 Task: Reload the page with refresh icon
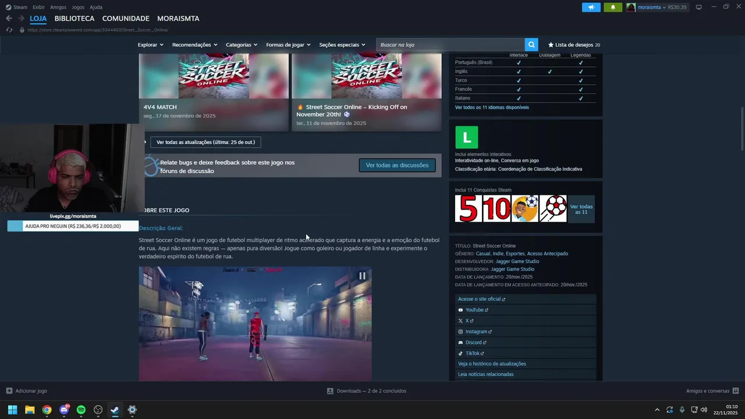coord(9,30)
